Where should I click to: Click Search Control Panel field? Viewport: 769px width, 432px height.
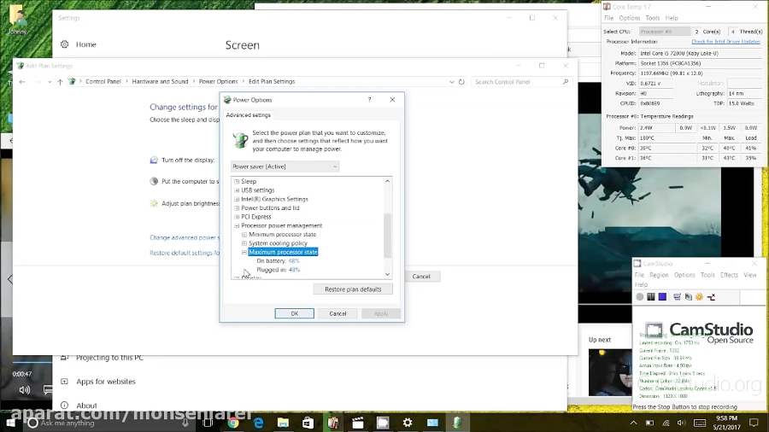pyautogui.click(x=521, y=82)
